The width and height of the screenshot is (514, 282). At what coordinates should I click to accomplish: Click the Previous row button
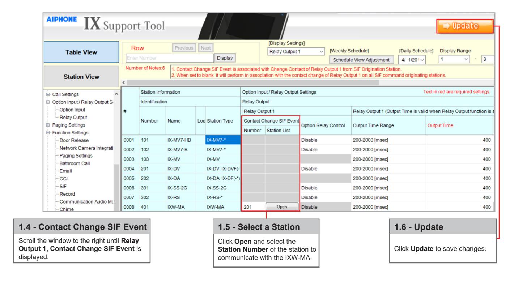(184, 47)
